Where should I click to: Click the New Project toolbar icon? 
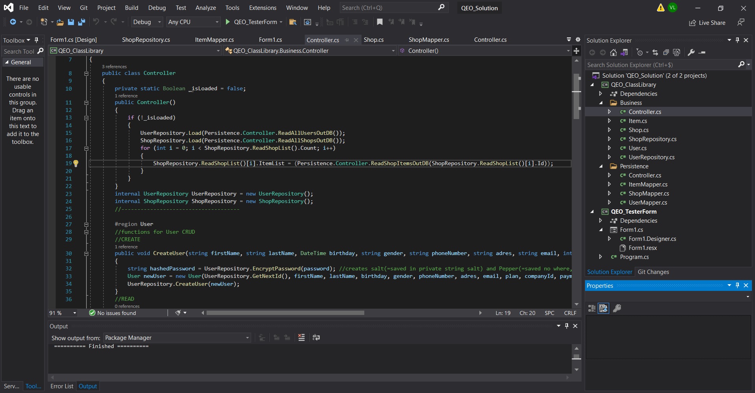44,22
